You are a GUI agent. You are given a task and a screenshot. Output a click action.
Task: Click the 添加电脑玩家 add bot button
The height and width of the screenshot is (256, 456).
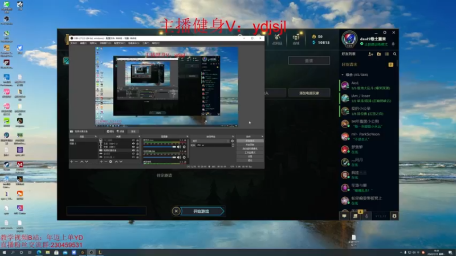click(x=309, y=93)
